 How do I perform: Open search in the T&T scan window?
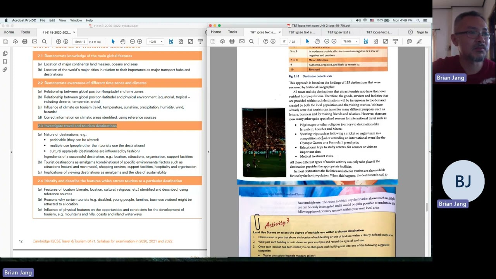(251, 41)
